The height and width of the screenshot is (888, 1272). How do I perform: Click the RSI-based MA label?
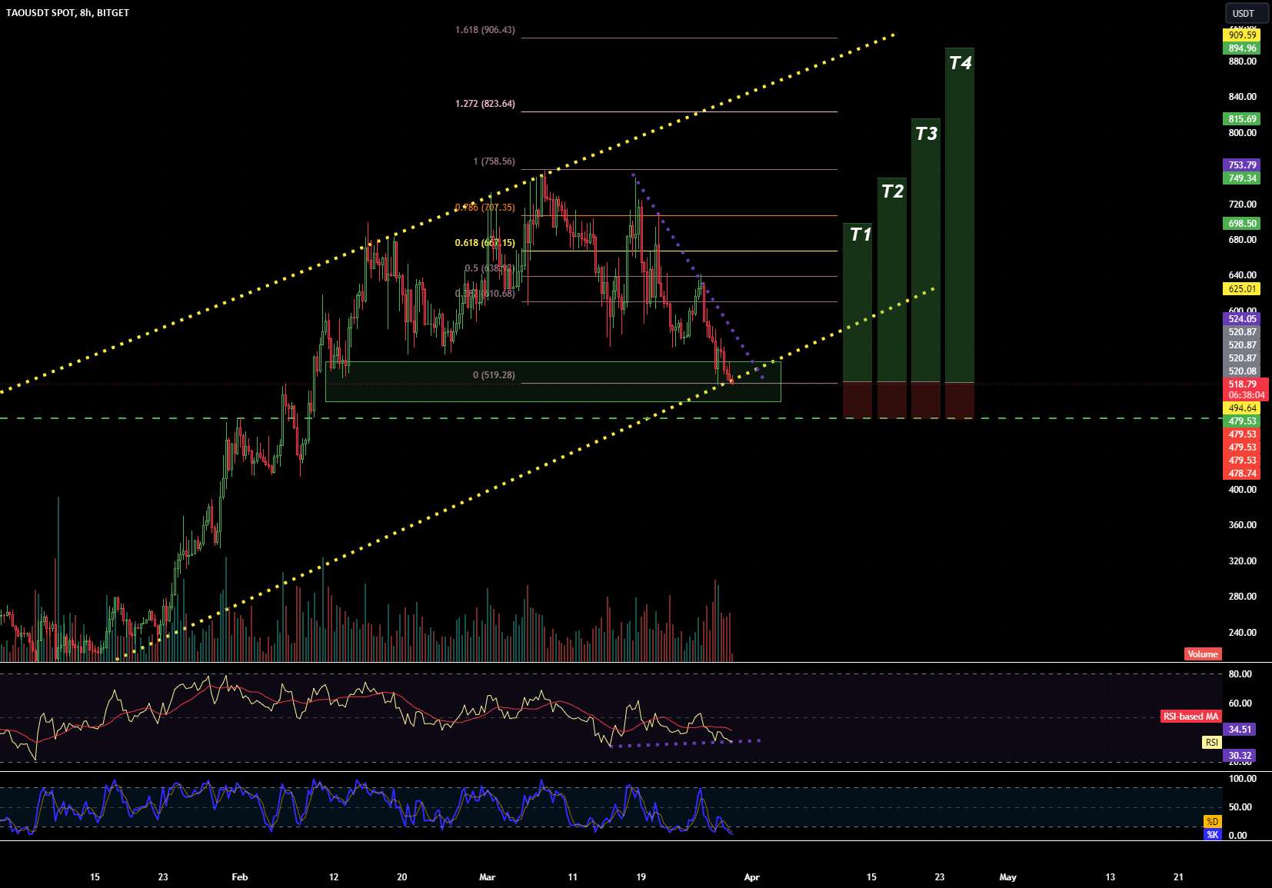pyautogui.click(x=1190, y=717)
